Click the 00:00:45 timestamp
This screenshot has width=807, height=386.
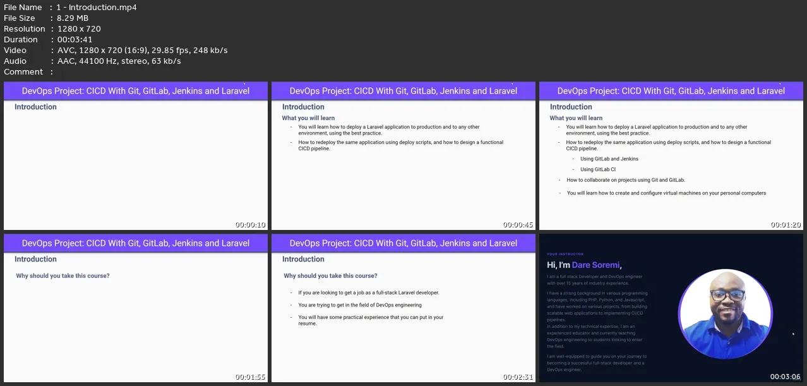(518, 225)
